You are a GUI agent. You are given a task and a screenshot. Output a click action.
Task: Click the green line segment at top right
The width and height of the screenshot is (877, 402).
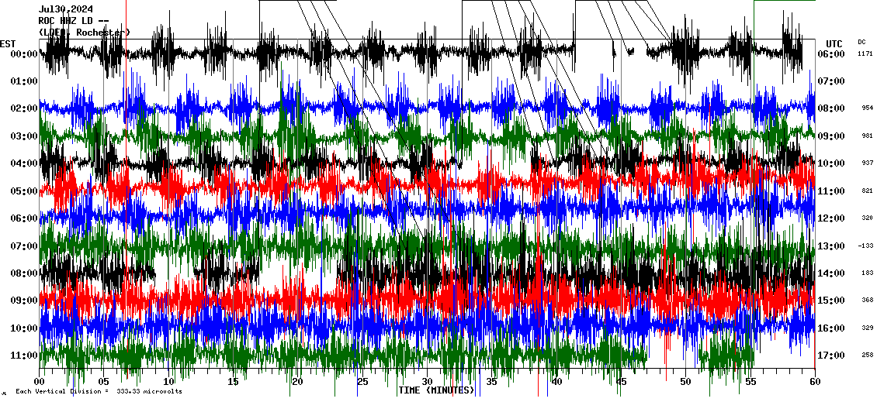(784, 1)
